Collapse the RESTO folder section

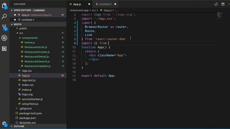click(x=12, y=24)
